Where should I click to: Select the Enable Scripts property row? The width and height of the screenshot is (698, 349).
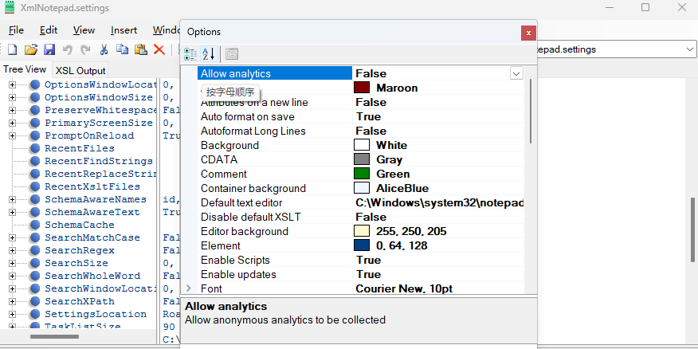pos(235,260)
